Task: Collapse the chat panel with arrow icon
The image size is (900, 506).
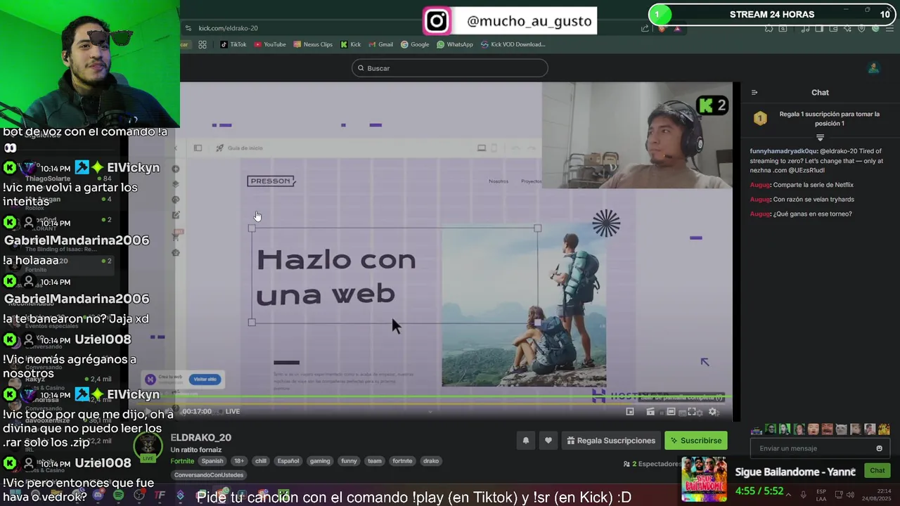Action: click(754, 92)
